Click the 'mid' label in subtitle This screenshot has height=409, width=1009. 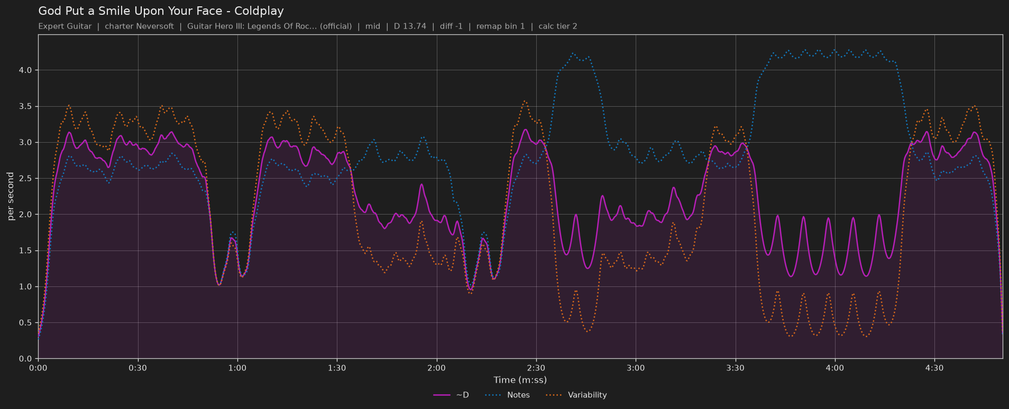373,26
